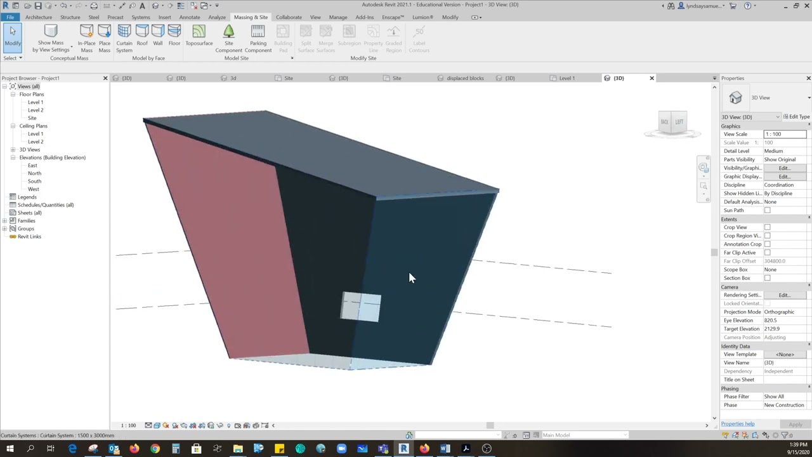812x457 pixels.
Task: Expand the 3D Views tree node
Action: click(13, 150)
